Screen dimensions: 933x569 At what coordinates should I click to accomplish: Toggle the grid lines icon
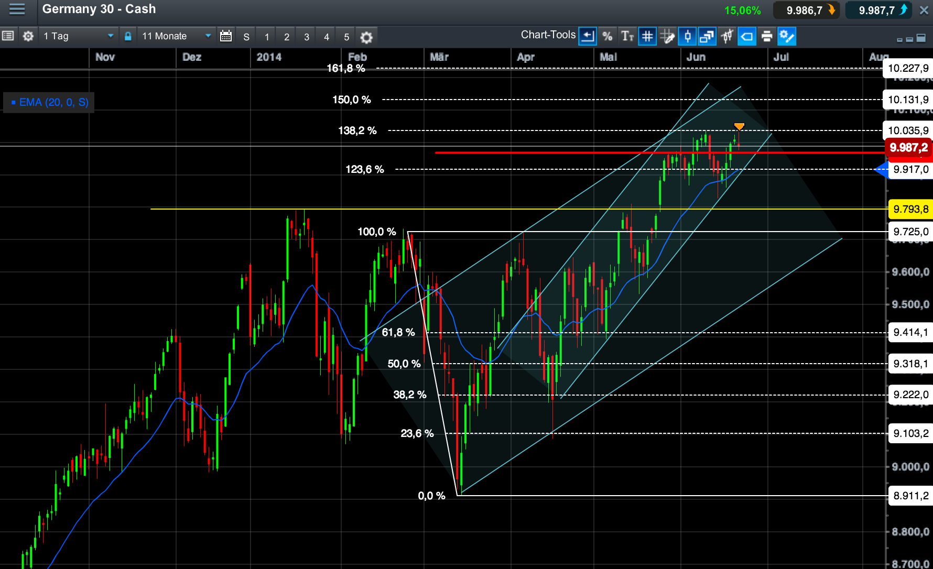[647, 36]
